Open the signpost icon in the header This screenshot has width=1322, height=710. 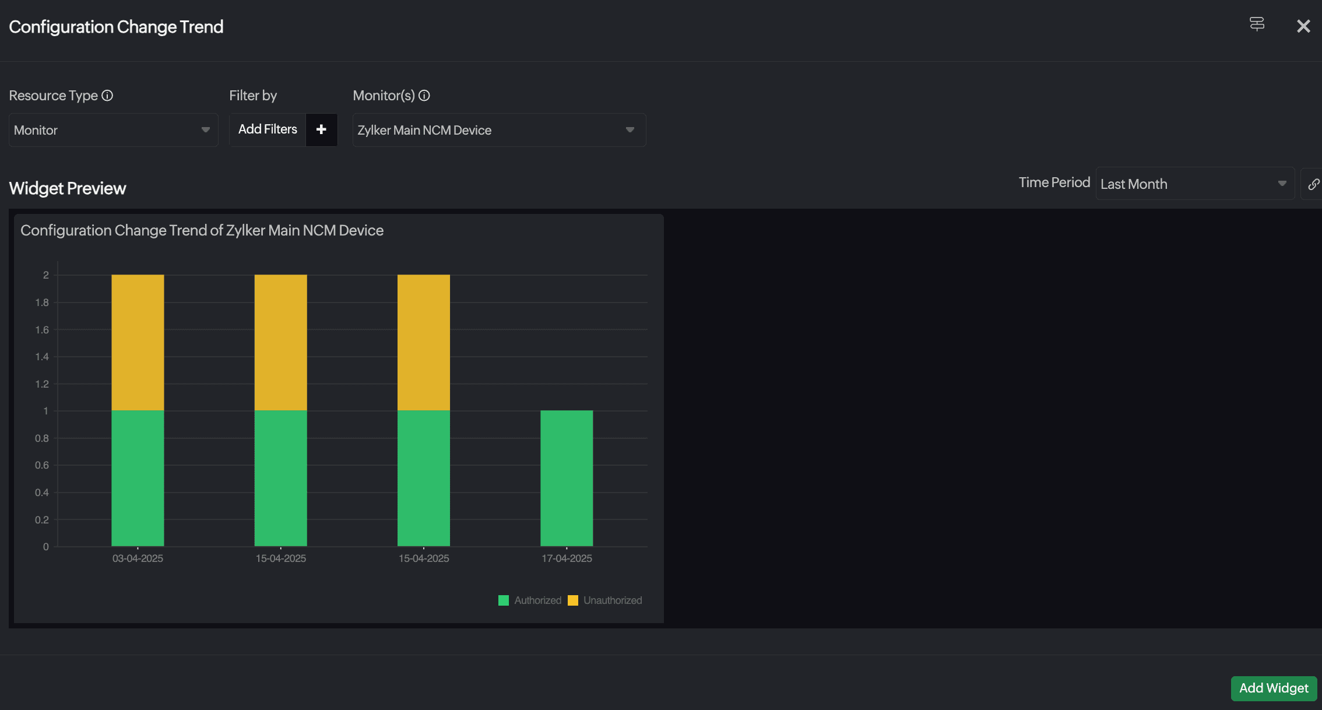[x=1257, y=24]
